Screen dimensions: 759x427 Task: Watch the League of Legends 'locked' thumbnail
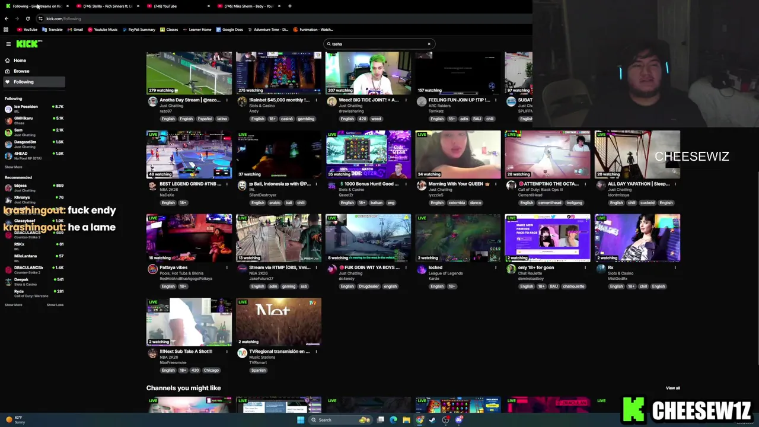pos(458,238)
